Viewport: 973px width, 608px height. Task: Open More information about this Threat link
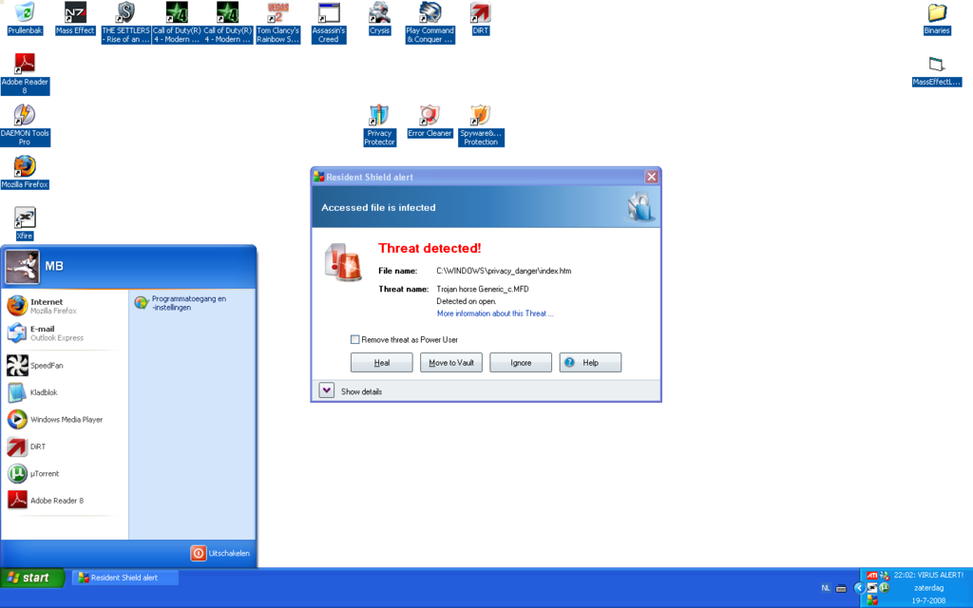[494, 313]
